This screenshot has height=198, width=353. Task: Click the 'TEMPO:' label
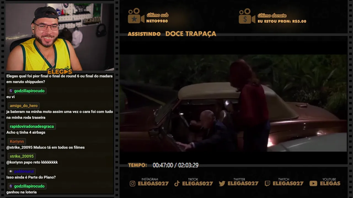tap(138, 165)
